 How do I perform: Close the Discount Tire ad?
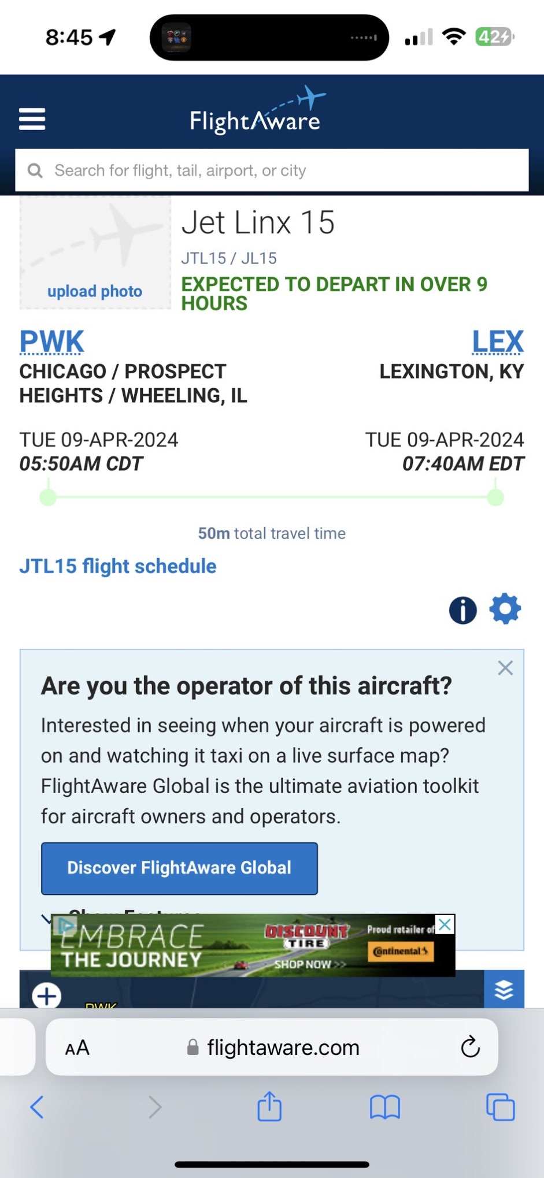(x=445, y=924)
